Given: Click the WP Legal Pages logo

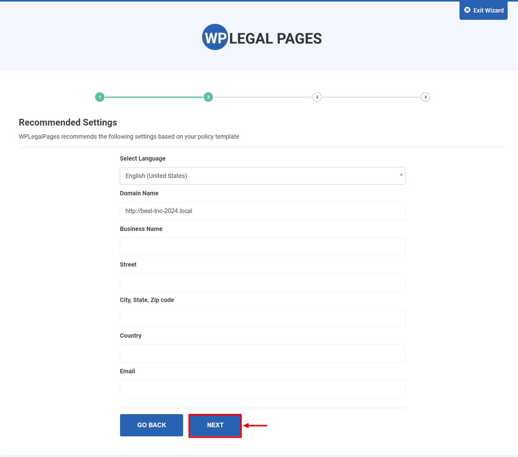Looking at the screenshot, I should (x=261, y=37).
